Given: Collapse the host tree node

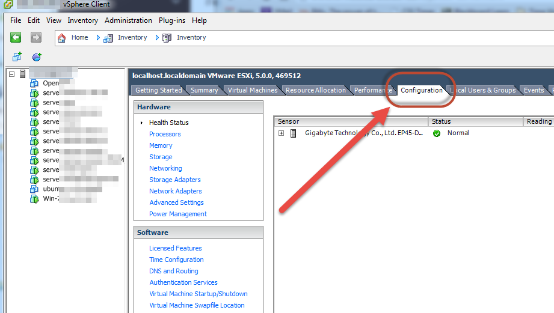Looking at the screenshot, I should [11, 74].
